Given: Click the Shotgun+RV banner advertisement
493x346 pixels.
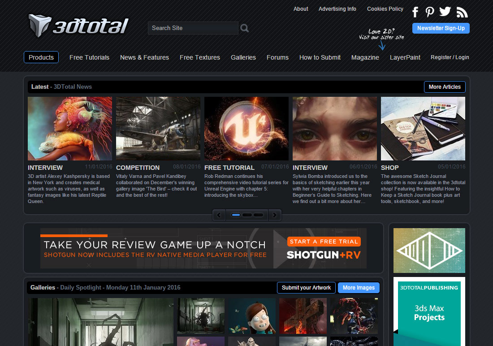Looking at the screenshot, I should 203,248.
